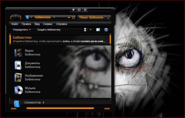
Task: Expand breadcrumb arrow after Библиотеки
Action: [54, 17]
